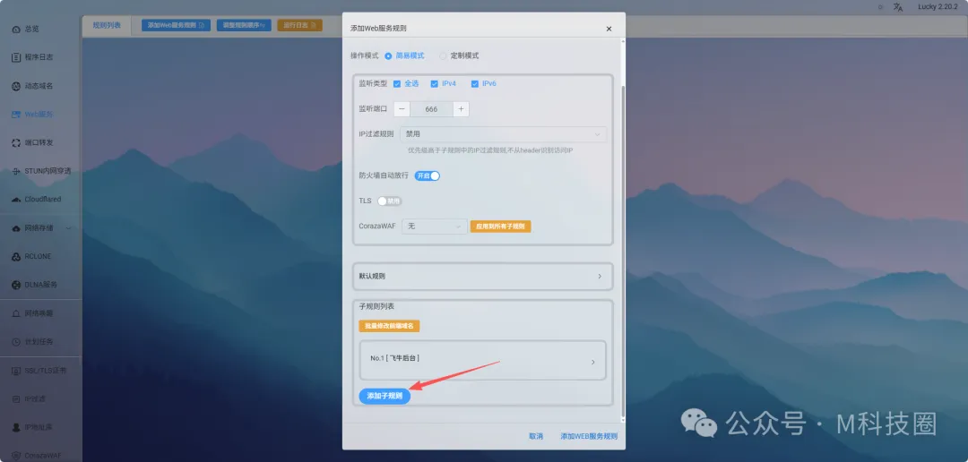Click the 应用到所有子规则 orange button
968x462 pixels.
tap(501, 227)
